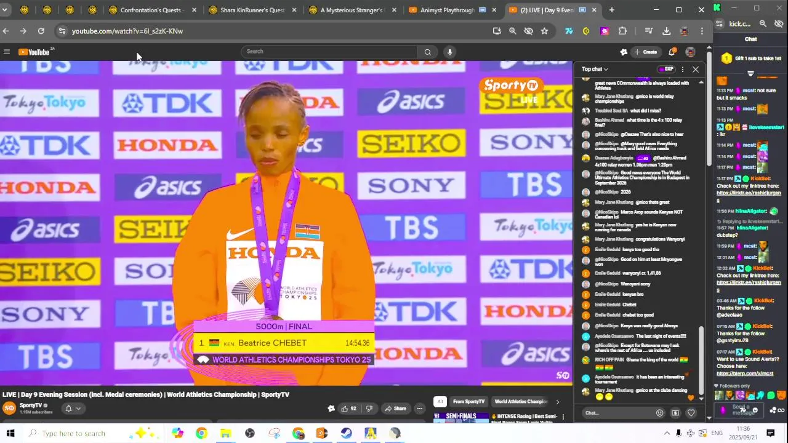Switch to the Shara KinRunner's Quest tab

coord(254,10)
